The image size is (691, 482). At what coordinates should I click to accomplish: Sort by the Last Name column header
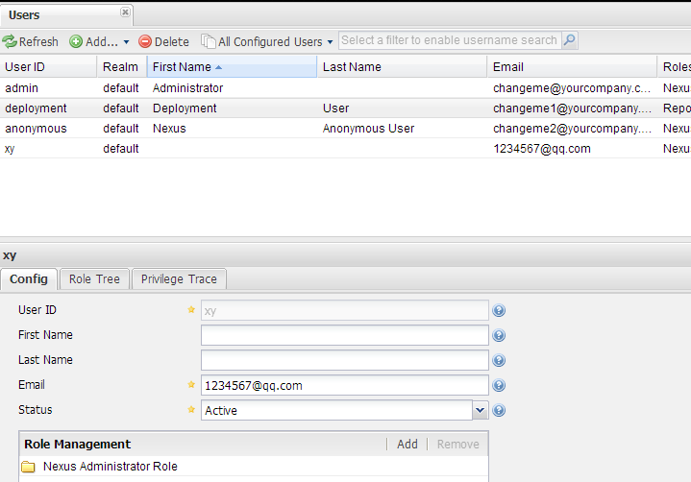tap(402, 67)
